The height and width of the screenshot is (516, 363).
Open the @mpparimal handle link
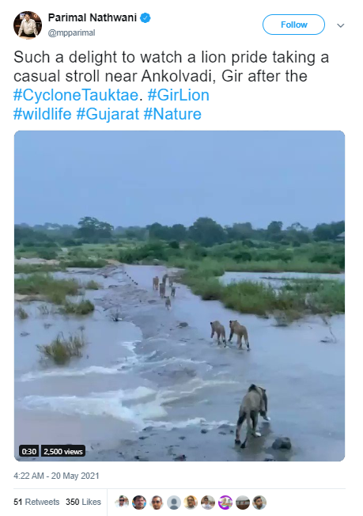click(71, 32)
